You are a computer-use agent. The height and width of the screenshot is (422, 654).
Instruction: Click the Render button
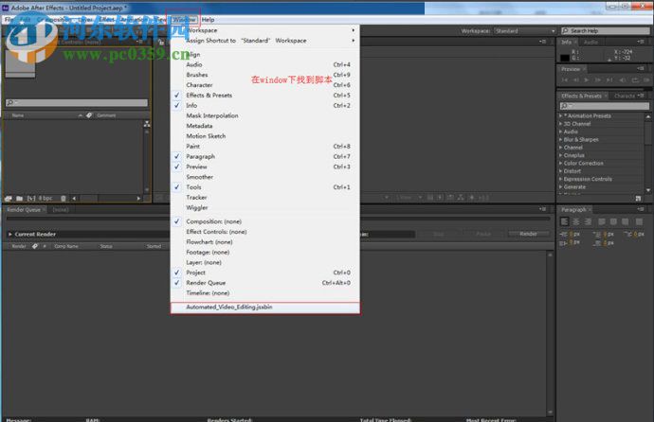(x=528, y=234)
